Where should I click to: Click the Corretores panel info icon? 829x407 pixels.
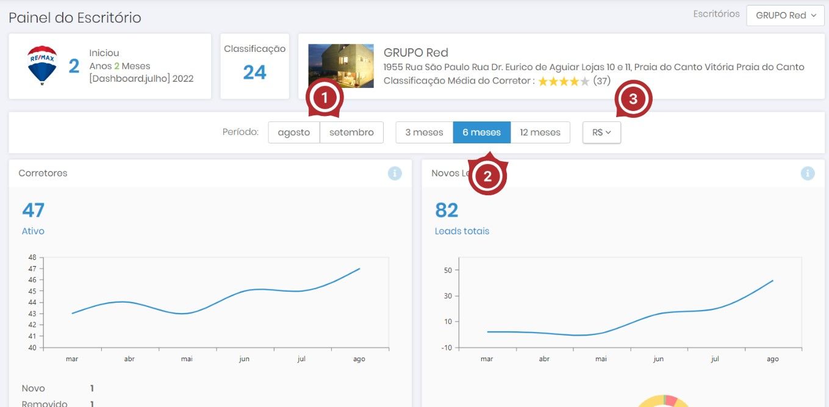[x=395, y=173]
